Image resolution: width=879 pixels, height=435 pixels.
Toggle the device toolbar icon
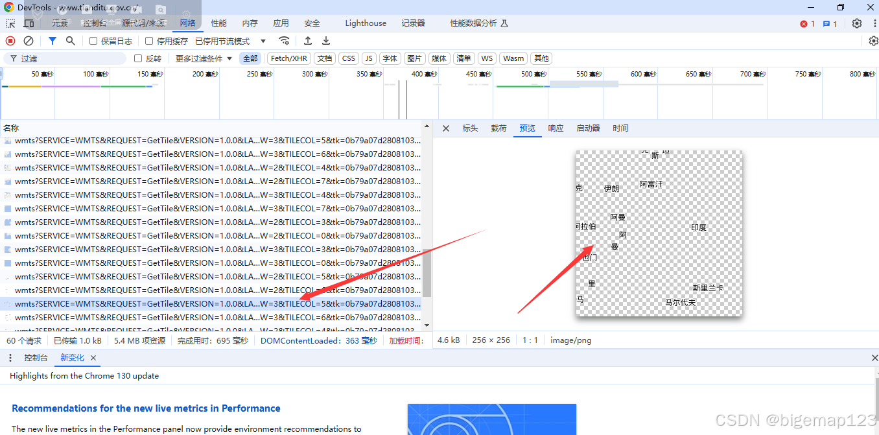pos(29,23)
